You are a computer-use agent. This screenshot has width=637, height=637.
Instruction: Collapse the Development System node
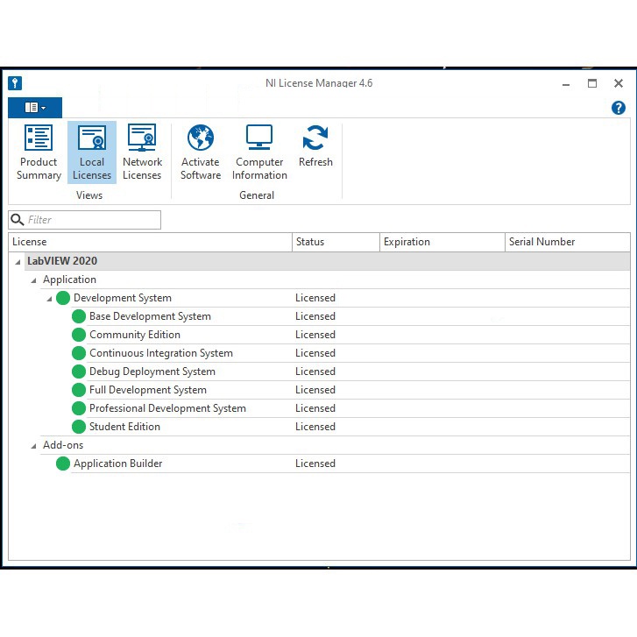pos(50,299)
